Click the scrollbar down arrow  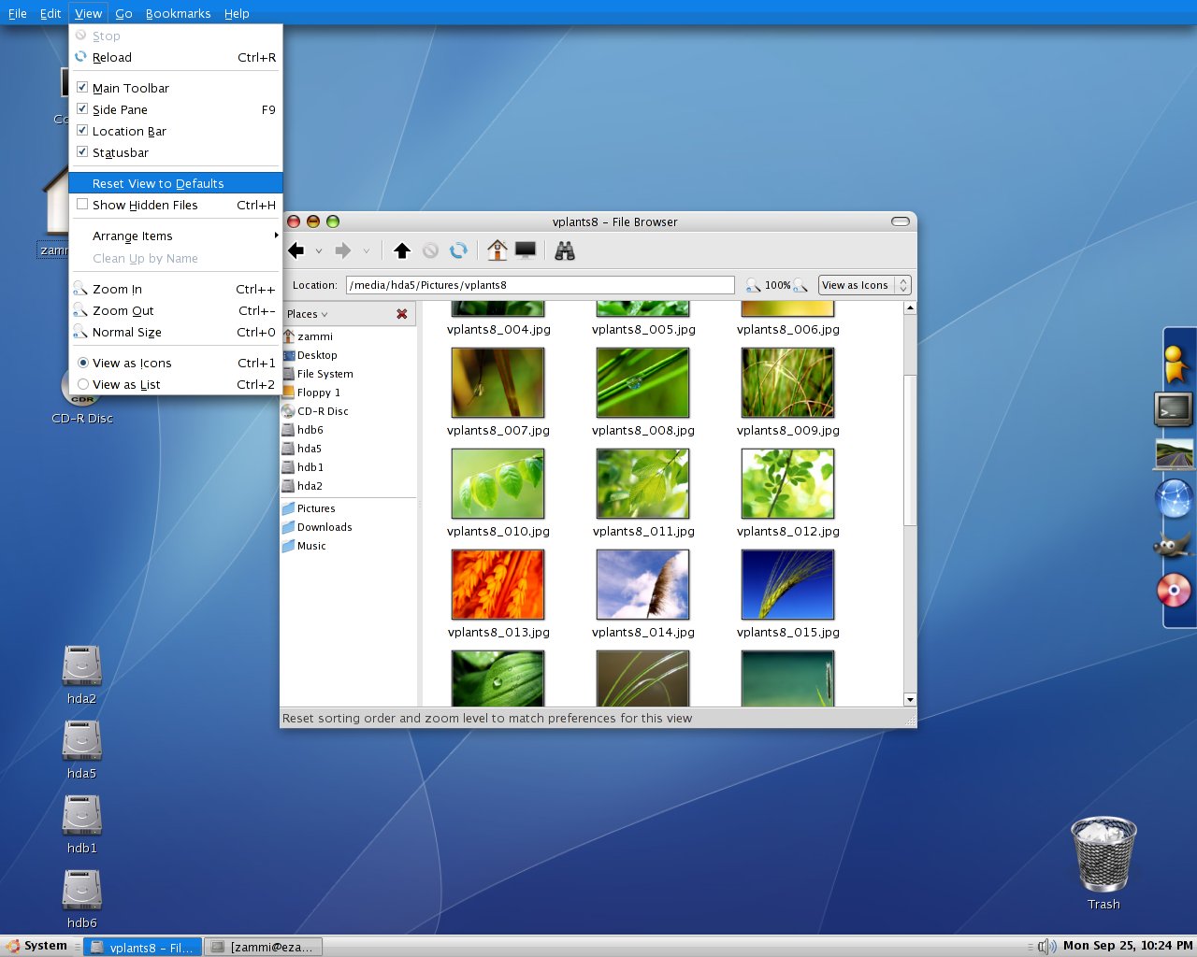point(910,699)
